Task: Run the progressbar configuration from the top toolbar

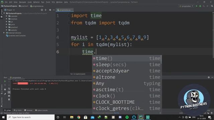Action: [197, 6]
